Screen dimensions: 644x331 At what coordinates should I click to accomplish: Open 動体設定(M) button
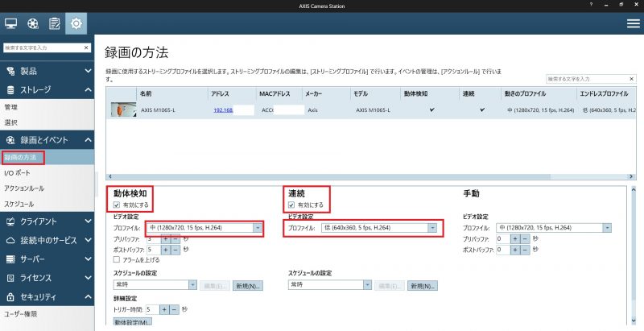[132, 322]
